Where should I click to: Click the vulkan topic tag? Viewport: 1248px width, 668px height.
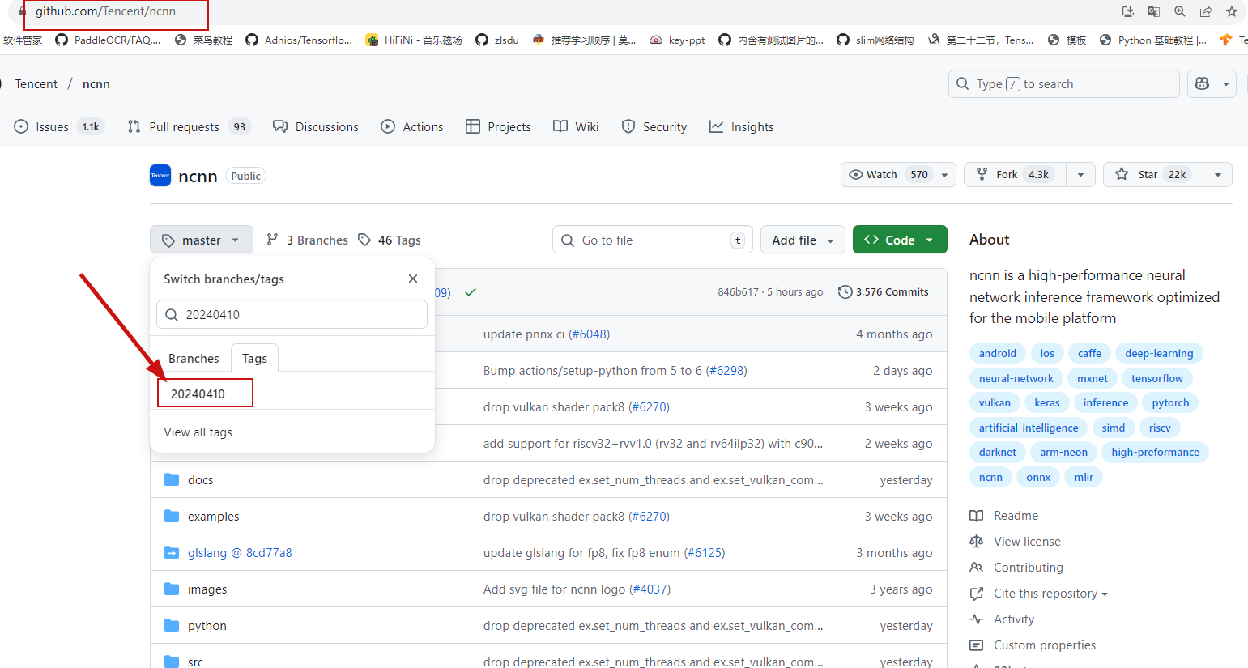[995, 402]
